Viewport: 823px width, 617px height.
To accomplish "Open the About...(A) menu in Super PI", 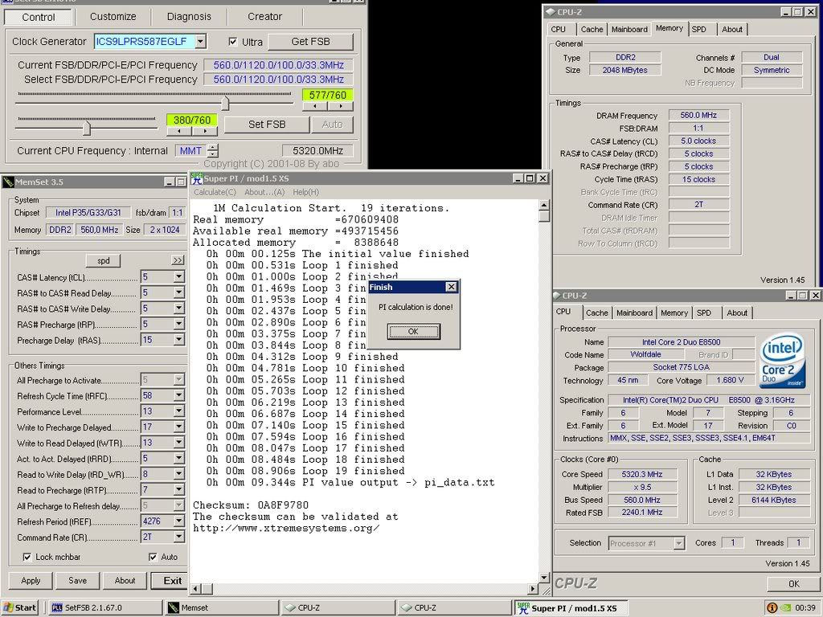I will [x=264, y=192].
